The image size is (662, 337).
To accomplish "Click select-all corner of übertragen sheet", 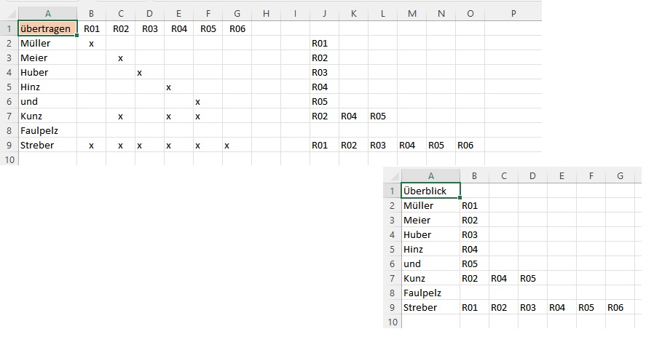I will point(9,14).
